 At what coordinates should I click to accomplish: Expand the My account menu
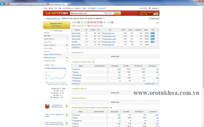click(102, 8)
